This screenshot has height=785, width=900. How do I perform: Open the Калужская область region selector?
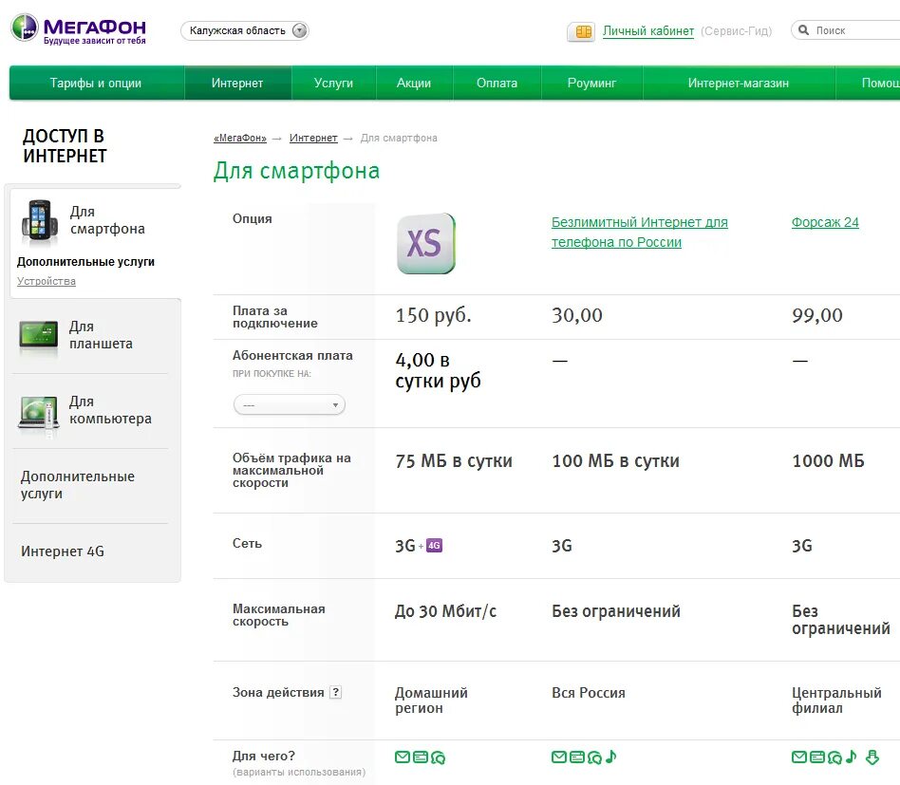[x=245, y=30]
